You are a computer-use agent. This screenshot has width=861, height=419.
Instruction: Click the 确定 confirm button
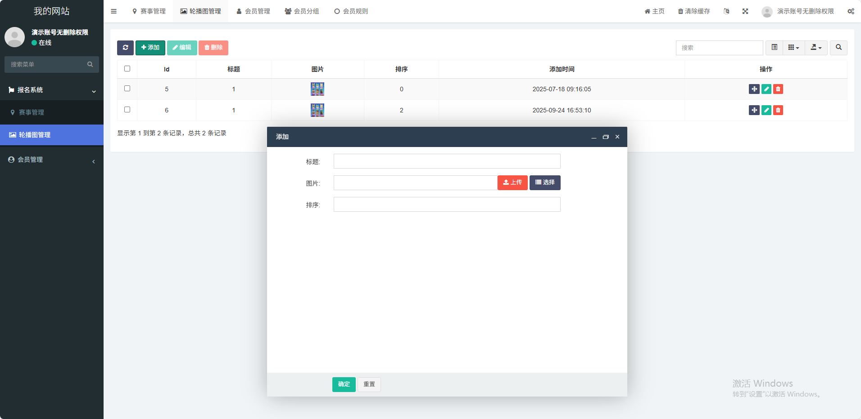click(344, 384)
